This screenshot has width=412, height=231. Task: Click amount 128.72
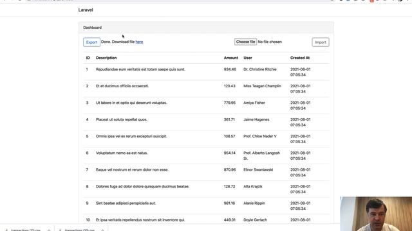coord(229,187)
